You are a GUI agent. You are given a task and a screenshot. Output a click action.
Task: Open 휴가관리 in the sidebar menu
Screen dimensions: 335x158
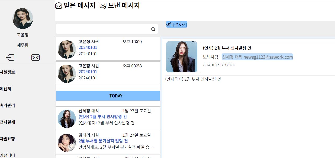coord(7,105)
